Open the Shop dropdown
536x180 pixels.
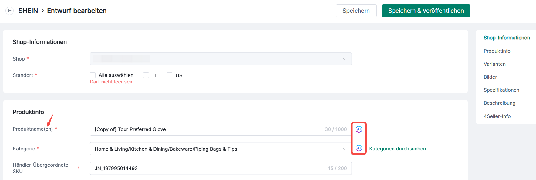(x=221, y=59)
